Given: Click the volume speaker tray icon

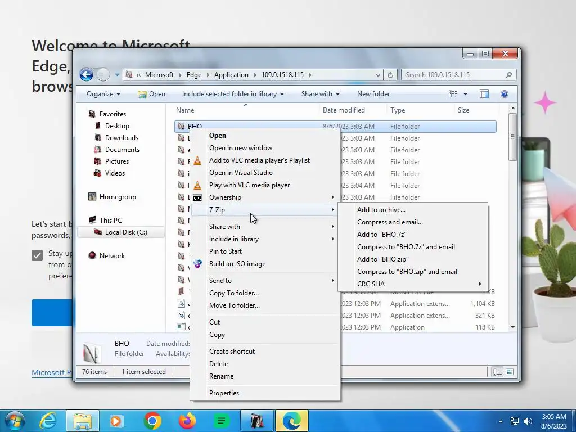Looking at the screenshot, I should tap(528, 421).
